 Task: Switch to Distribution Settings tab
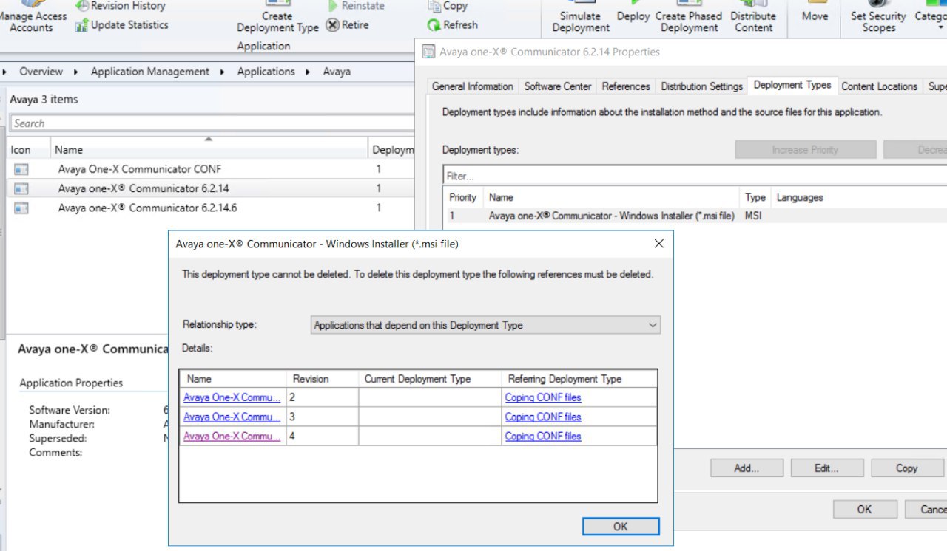(701, 86)
